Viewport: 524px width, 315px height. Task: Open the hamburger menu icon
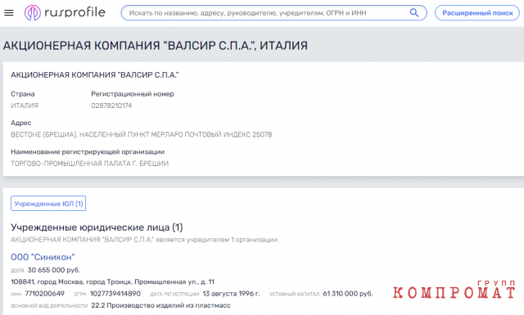[x=9, y=13]
